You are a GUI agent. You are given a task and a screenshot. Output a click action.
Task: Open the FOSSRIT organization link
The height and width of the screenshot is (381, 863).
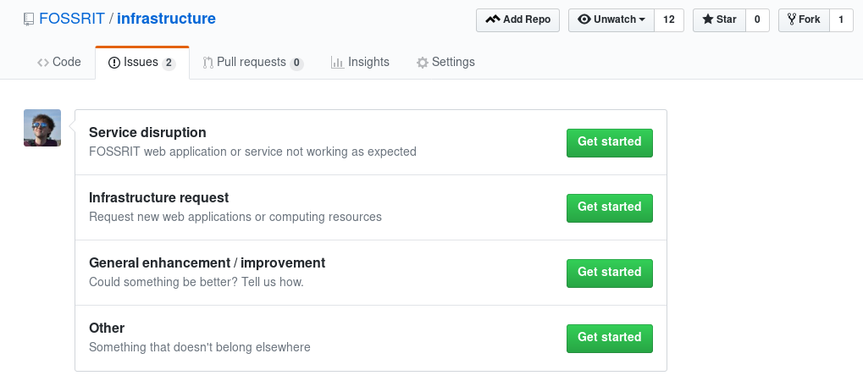pyautogui.click(x=71, y=19)
